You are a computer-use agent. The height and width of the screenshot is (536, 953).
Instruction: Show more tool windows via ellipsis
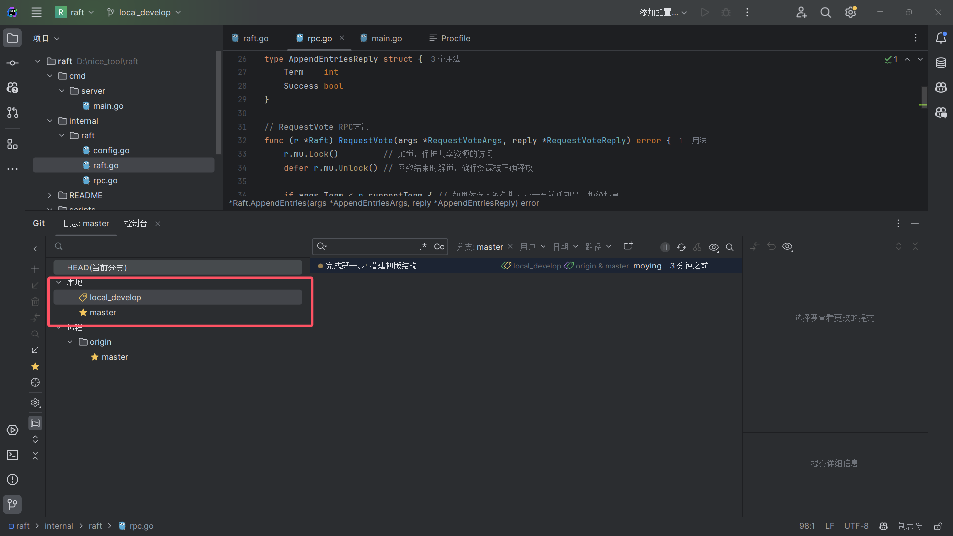(13, 169)
